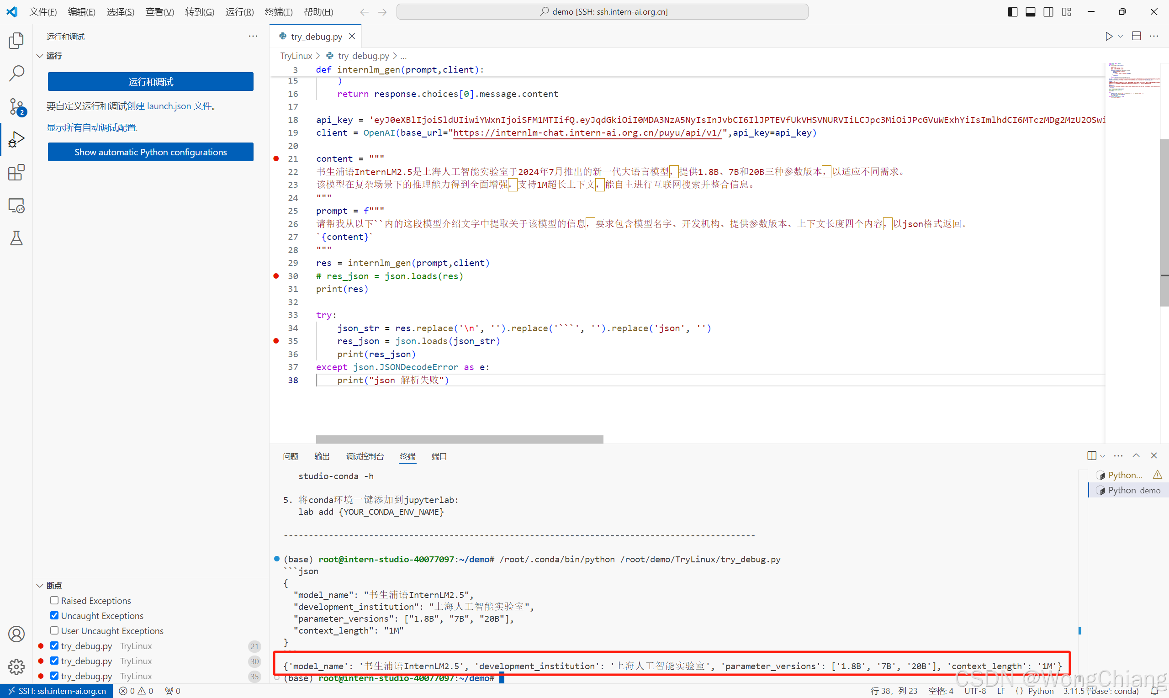Click the 运行和调试 blue button
Screen dimensions: 1169x698
click(150, 82)
